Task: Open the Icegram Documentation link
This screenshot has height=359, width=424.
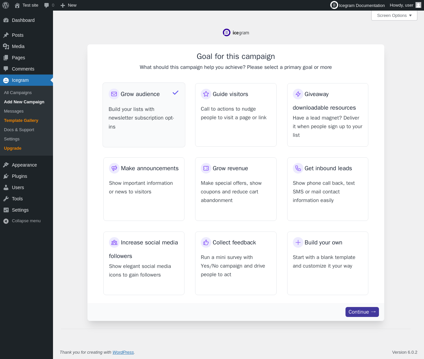Action: (x=358, y=5)
